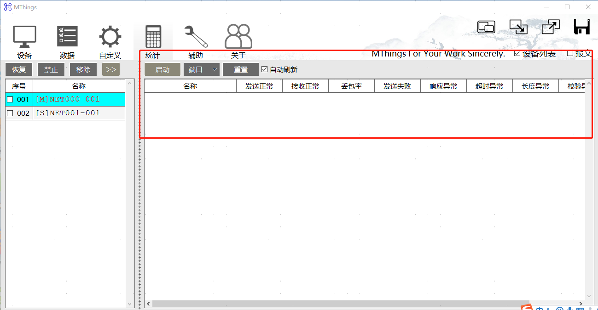Check the box for device 001
598x310 pixels.
pyautogui.click(x=10, y=100)
